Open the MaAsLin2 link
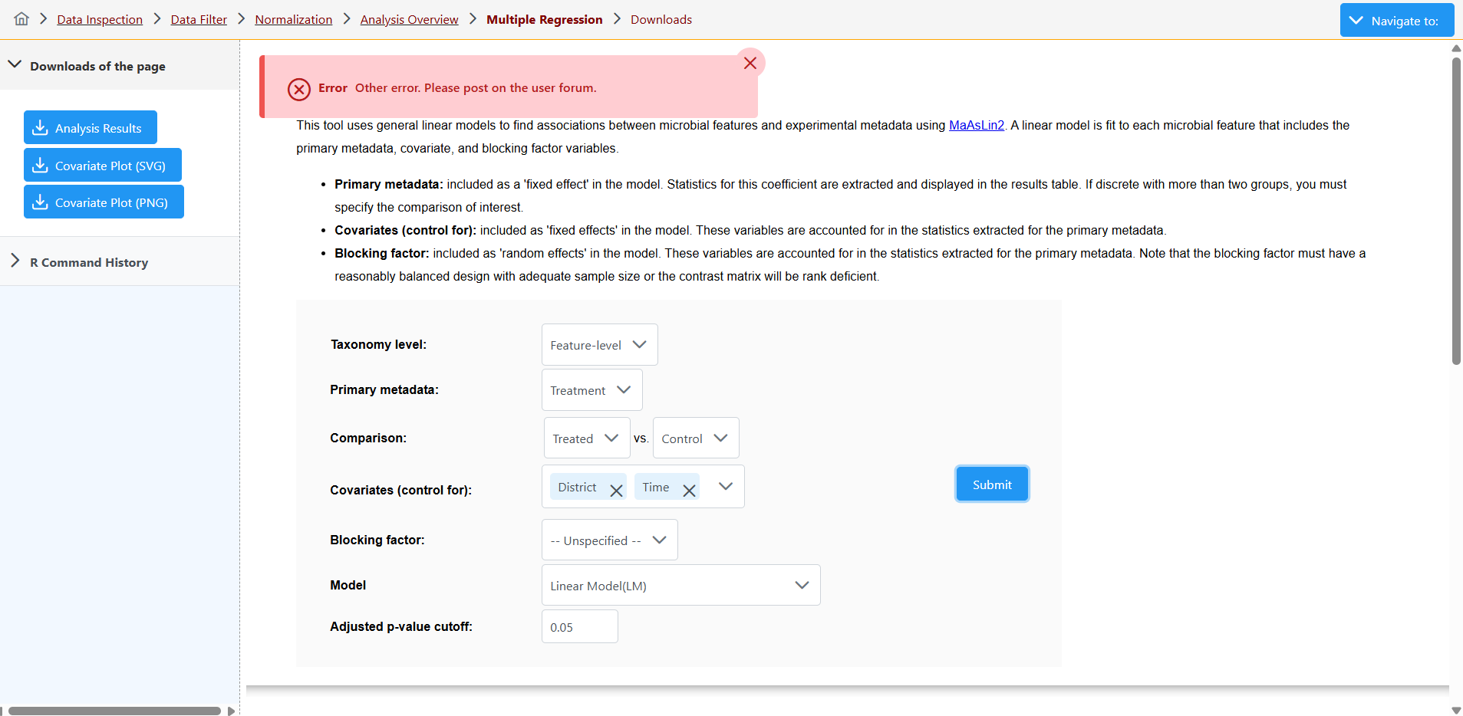This screenshot has height=716, width=1463. pos(976,126)
